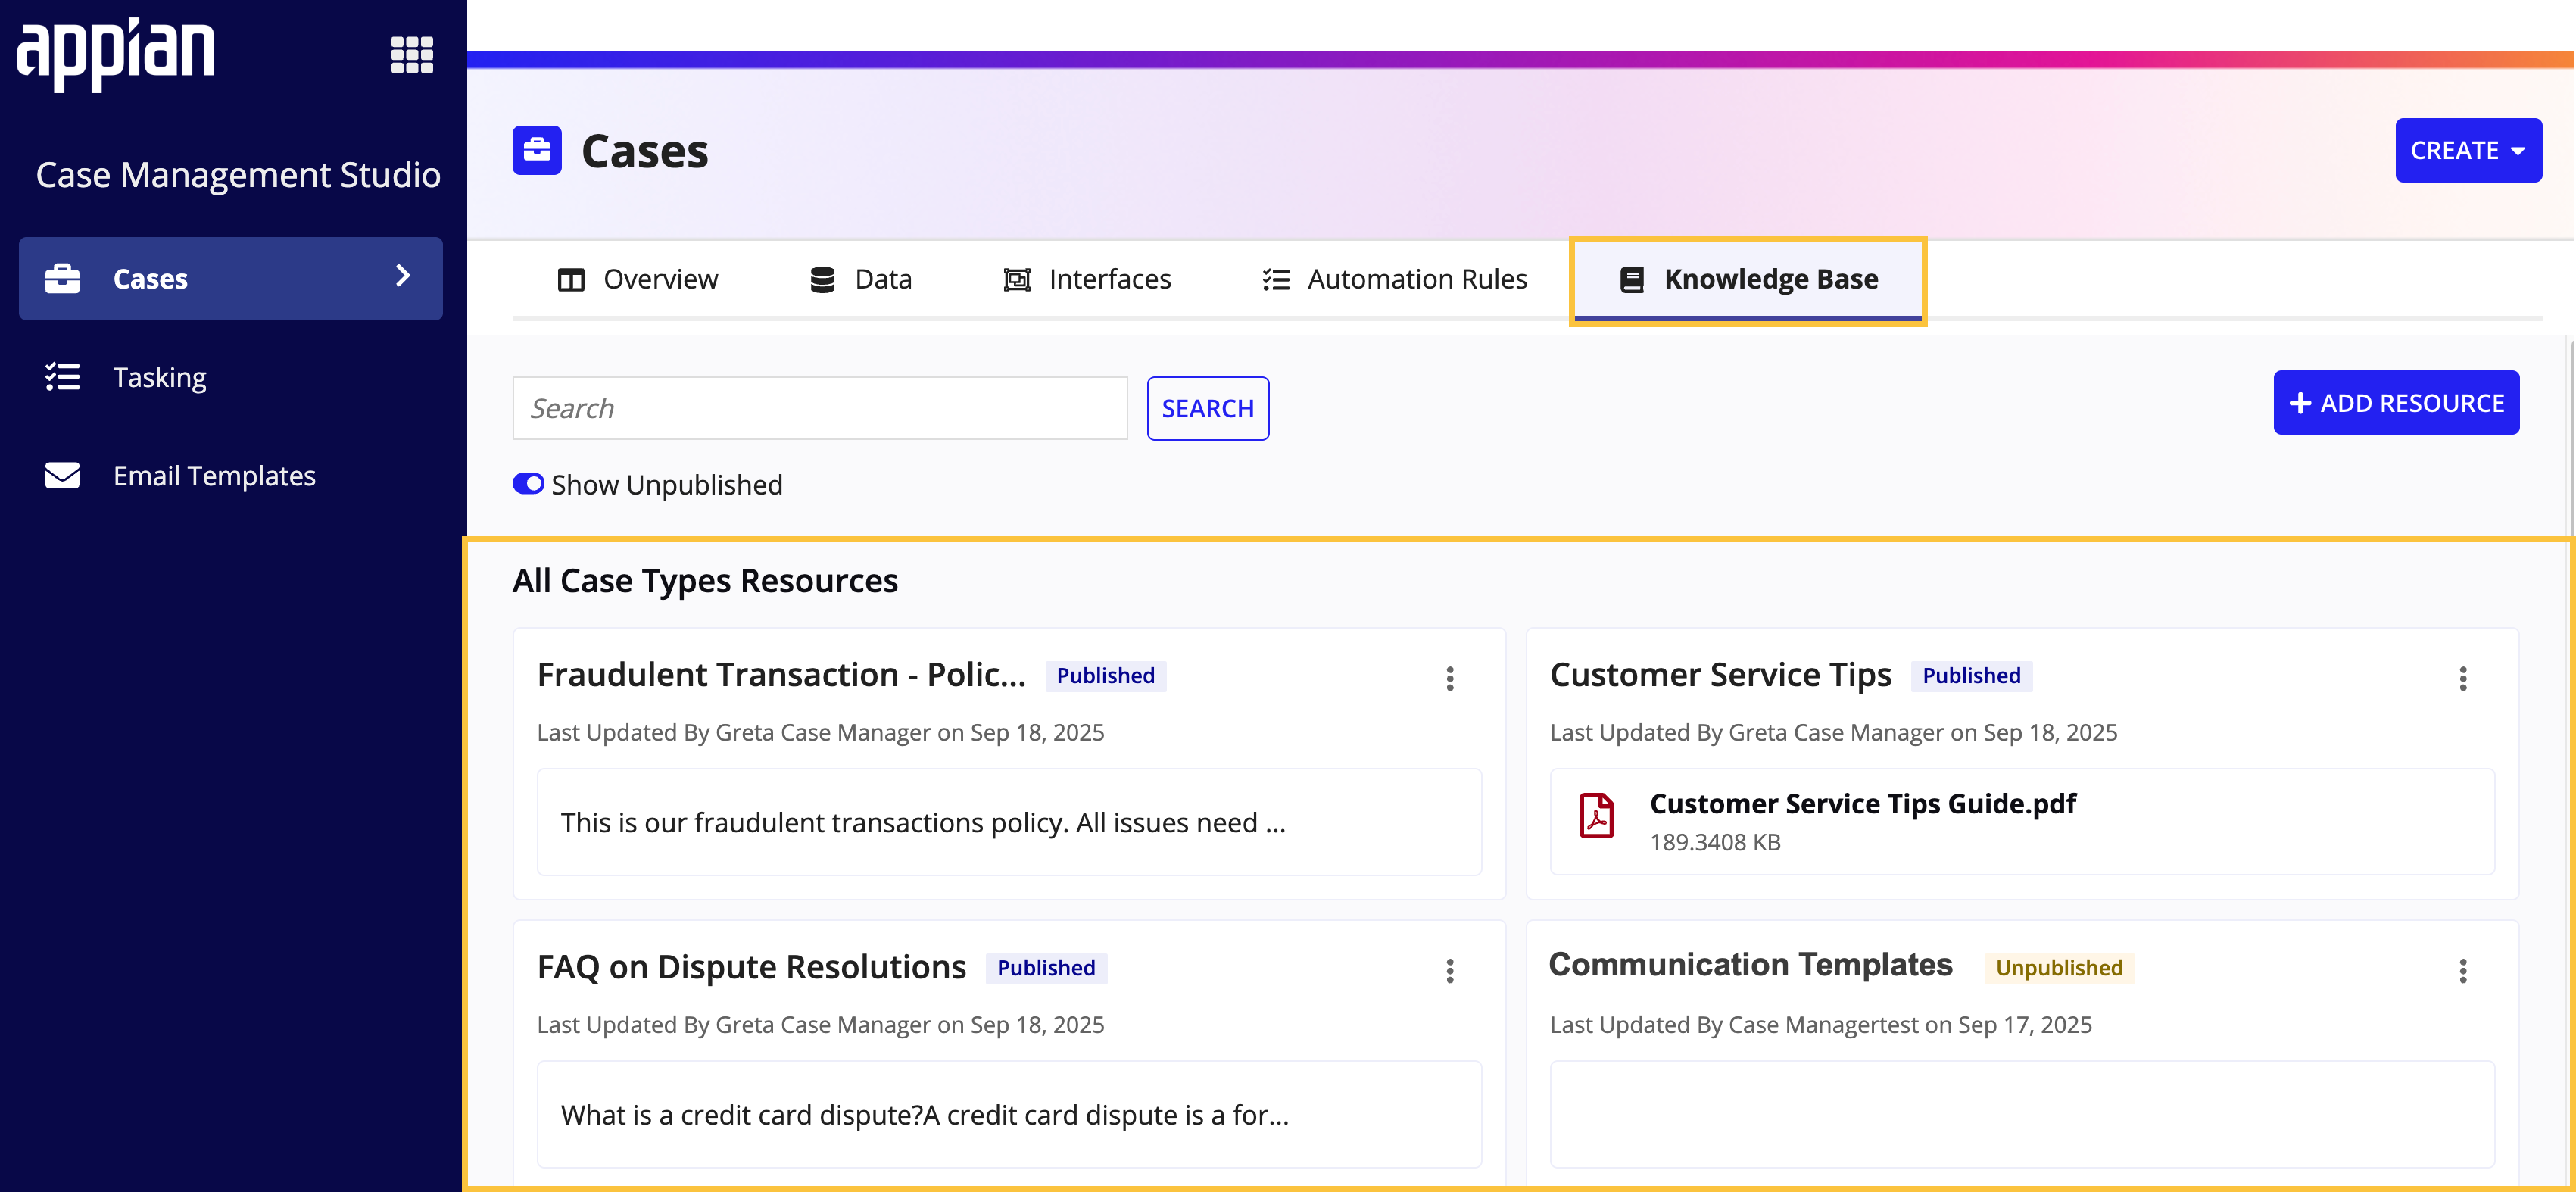Switch to the Automation Rules tab

[x=1395, y=279]
